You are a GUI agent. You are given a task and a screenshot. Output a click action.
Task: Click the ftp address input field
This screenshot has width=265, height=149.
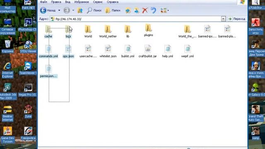click(x=136, y=19)
